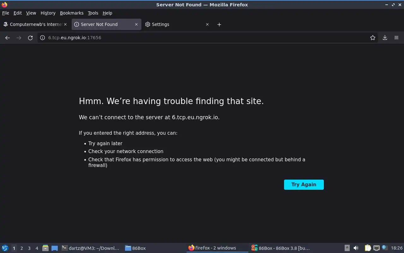Viewport: 404px width, 253px height.
Task: Select the Server Not Found tab
Action: tap(106, 24)
